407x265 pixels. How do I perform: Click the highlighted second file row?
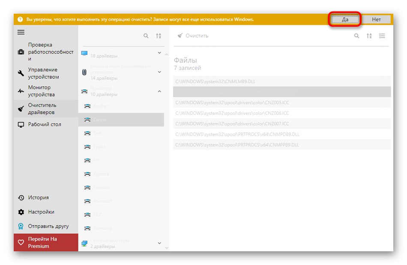282,92
